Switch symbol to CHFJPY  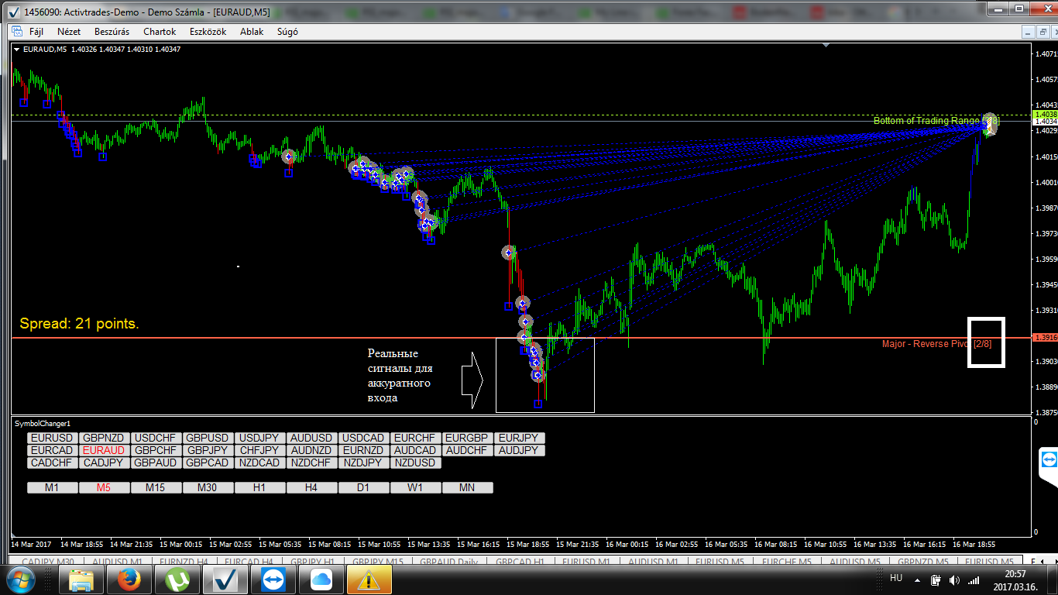point(260,450)
